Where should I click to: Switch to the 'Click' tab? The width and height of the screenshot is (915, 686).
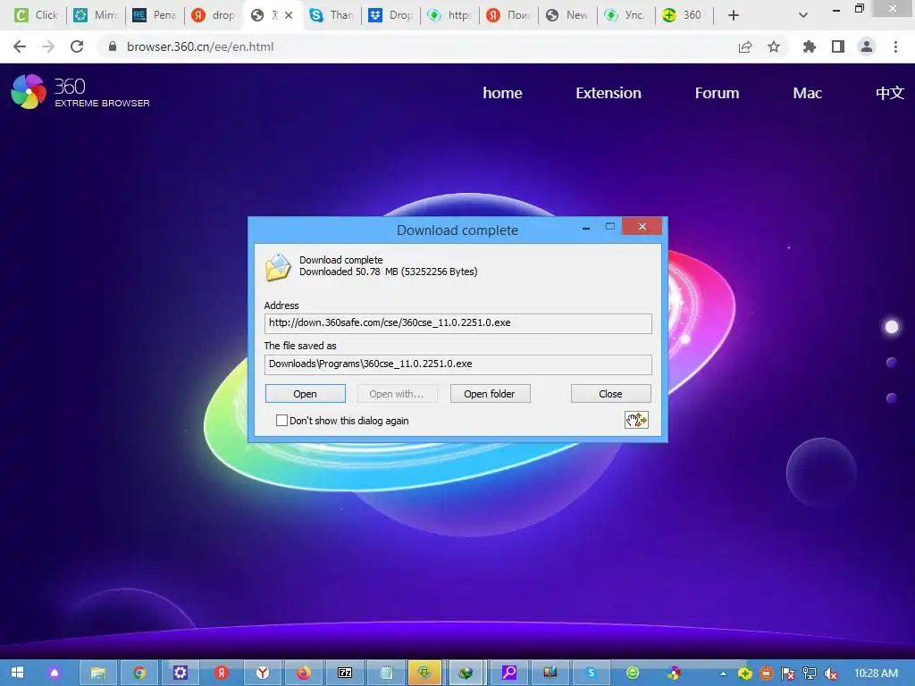(x=36, y=15)
